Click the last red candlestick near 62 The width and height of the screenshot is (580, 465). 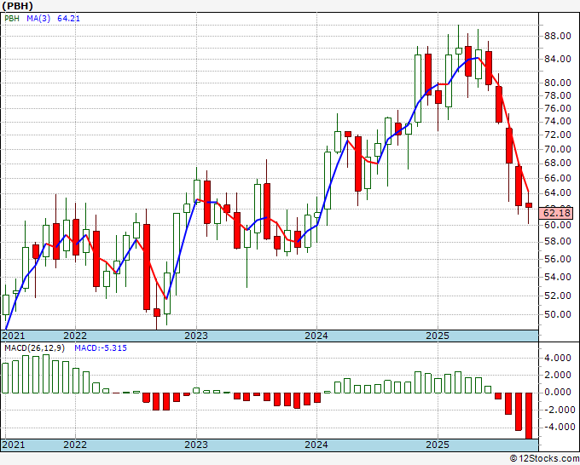click(x=529, y=205)
